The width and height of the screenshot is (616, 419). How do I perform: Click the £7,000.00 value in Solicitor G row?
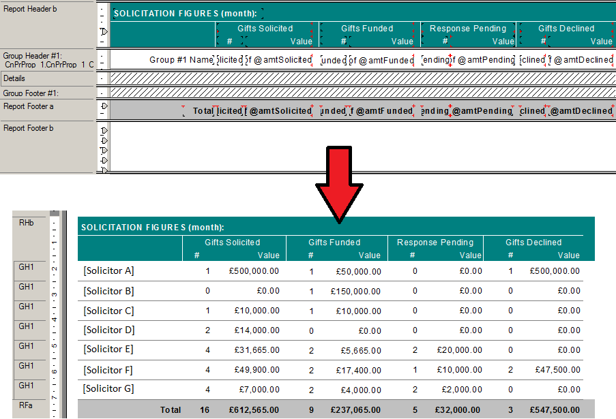[x=259, y=390]
